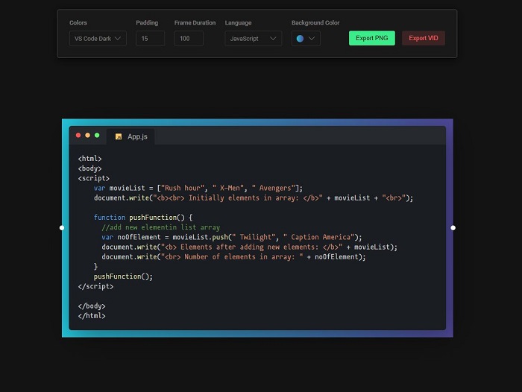This screenshot has height=392, width=522.
Task: Focus the Frame Duration input field
Action: (189, 38)
